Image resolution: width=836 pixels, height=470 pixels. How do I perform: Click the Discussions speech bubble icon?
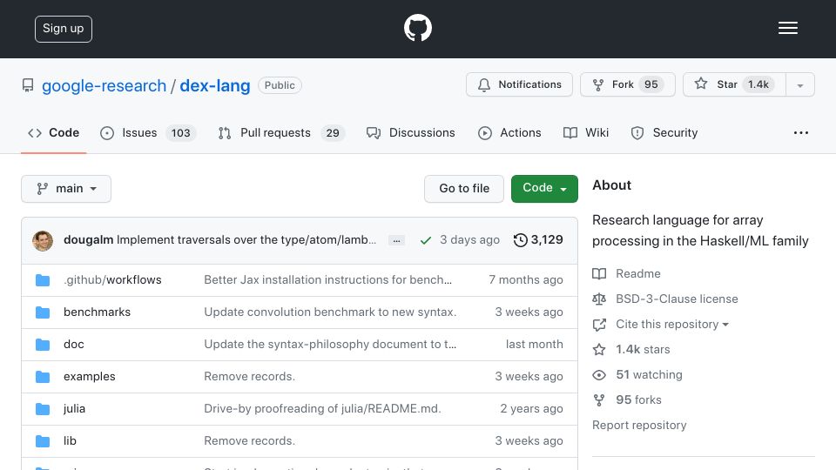374,133
